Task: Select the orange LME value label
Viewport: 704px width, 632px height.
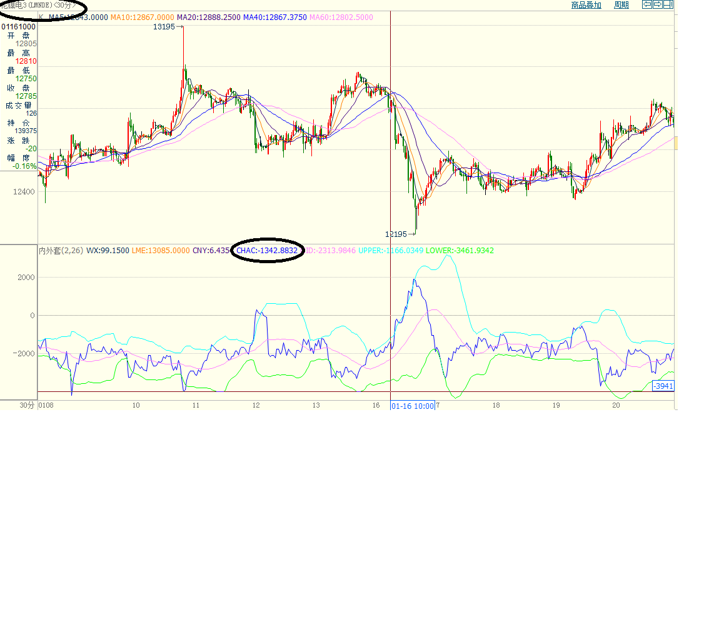Action: coord(160,251)
